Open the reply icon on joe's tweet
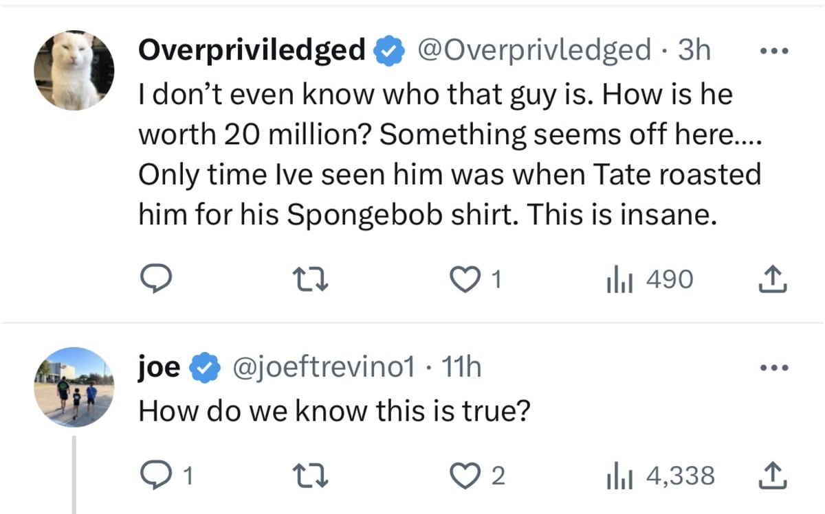The height and width of the screenshot is (514, 825). 157,474
